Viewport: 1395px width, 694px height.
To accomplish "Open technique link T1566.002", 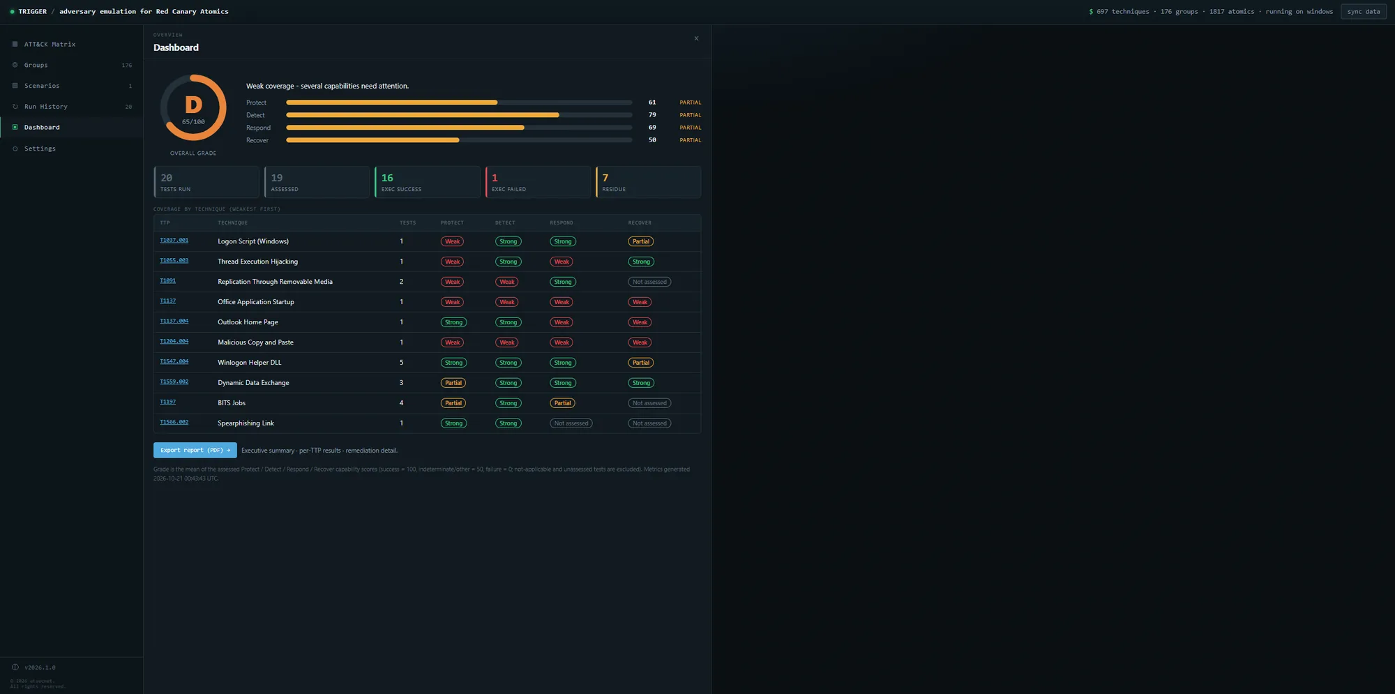I will [174, 423].
